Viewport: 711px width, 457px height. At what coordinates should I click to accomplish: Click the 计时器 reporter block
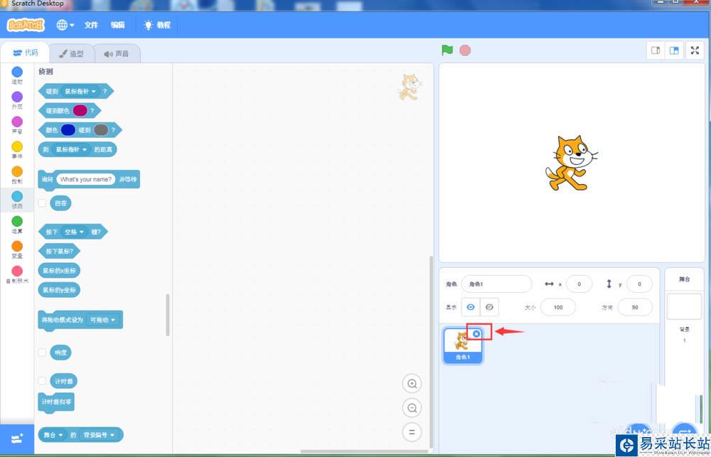[x=63, y=381]
